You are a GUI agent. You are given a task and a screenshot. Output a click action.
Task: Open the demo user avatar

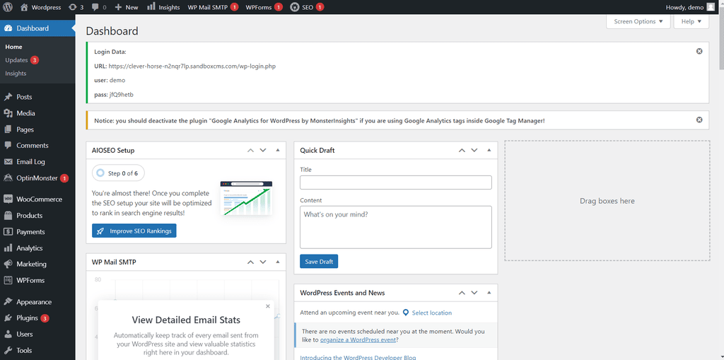point(711,7)
